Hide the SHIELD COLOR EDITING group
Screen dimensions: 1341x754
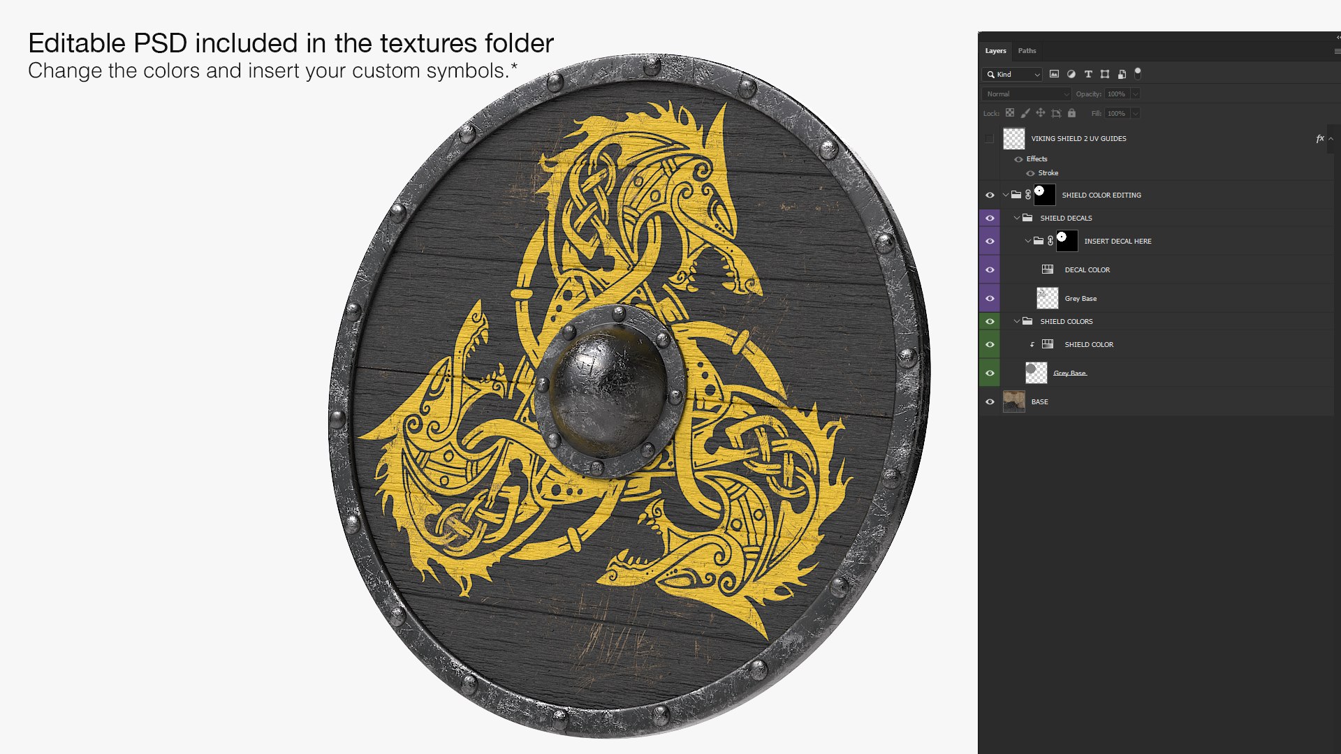990,195
